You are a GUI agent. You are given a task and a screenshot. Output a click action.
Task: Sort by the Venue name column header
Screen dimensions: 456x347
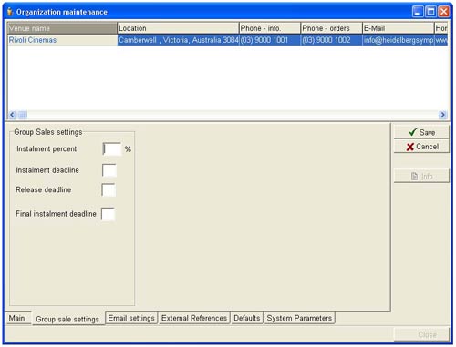click(62, 28)
